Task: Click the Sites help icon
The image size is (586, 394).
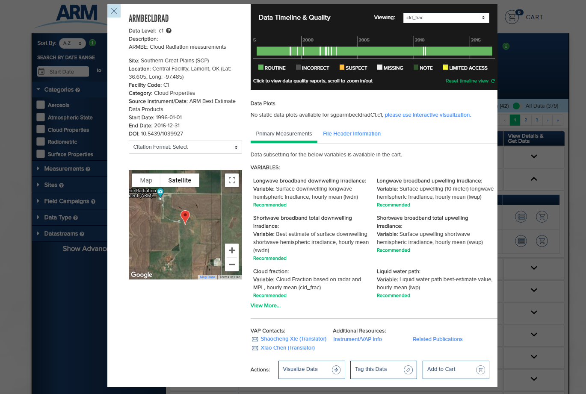Action: pyautogui.click(x=62, y=185)
